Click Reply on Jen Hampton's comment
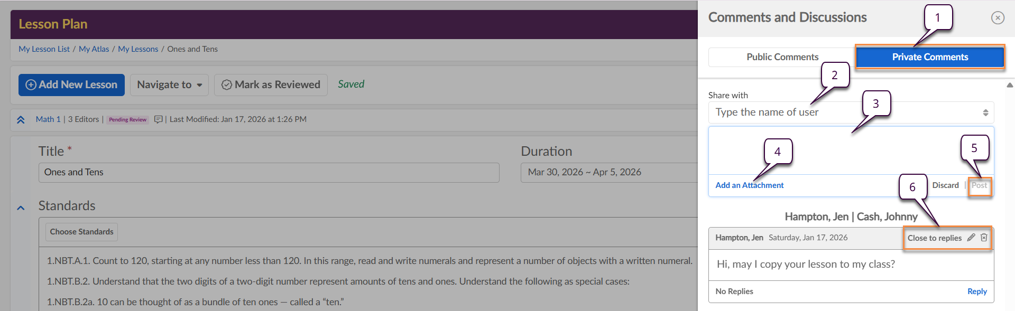 point(976,291)
